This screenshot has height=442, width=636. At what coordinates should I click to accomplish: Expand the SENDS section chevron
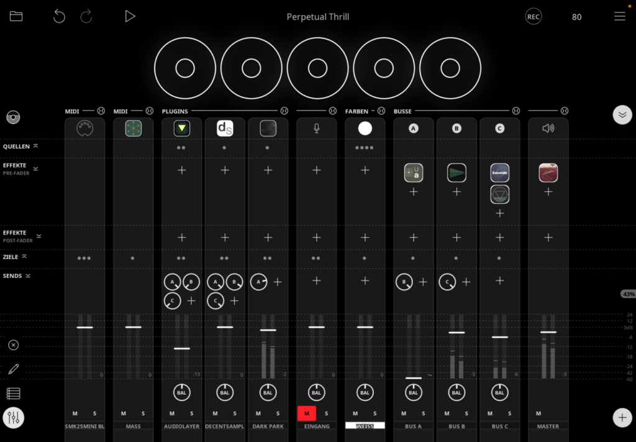pyautogui.click(x=28, y=276)
